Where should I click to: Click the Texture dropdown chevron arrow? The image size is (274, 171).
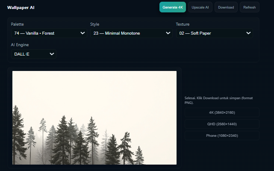pyautogui.click(x=248, y=33)
